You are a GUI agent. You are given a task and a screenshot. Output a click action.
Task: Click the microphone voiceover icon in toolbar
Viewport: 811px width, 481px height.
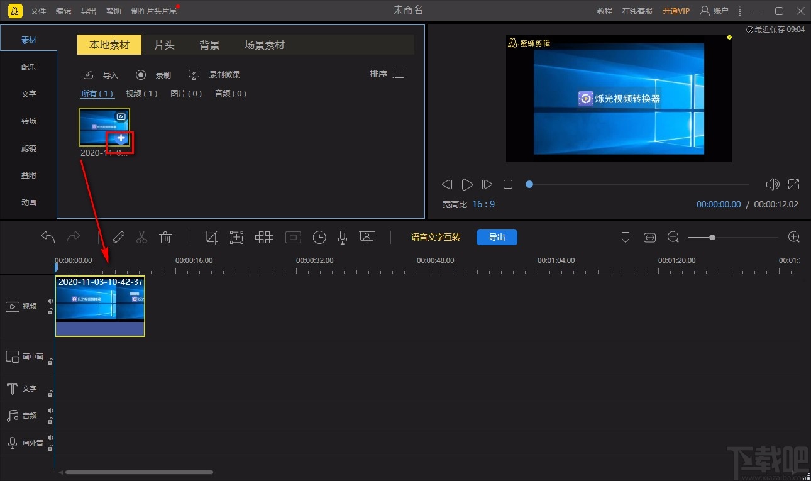click(343, 237)
